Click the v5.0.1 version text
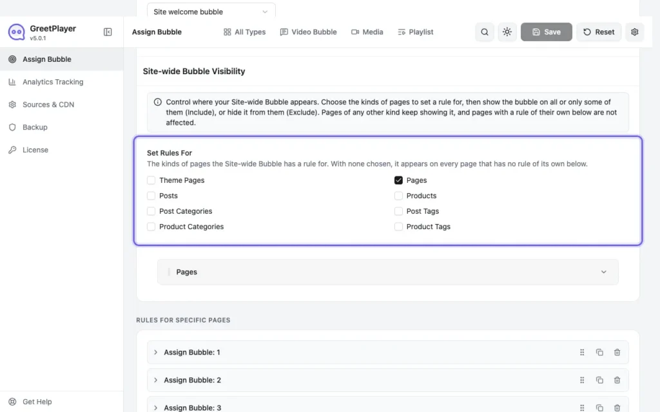This screenshot has width=660, height=412. (x=38, y=38)
